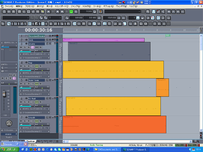The image size is (203, 152).
Task: Open the tom-tom track output dropdown
Action: click(x=35, y=94)
